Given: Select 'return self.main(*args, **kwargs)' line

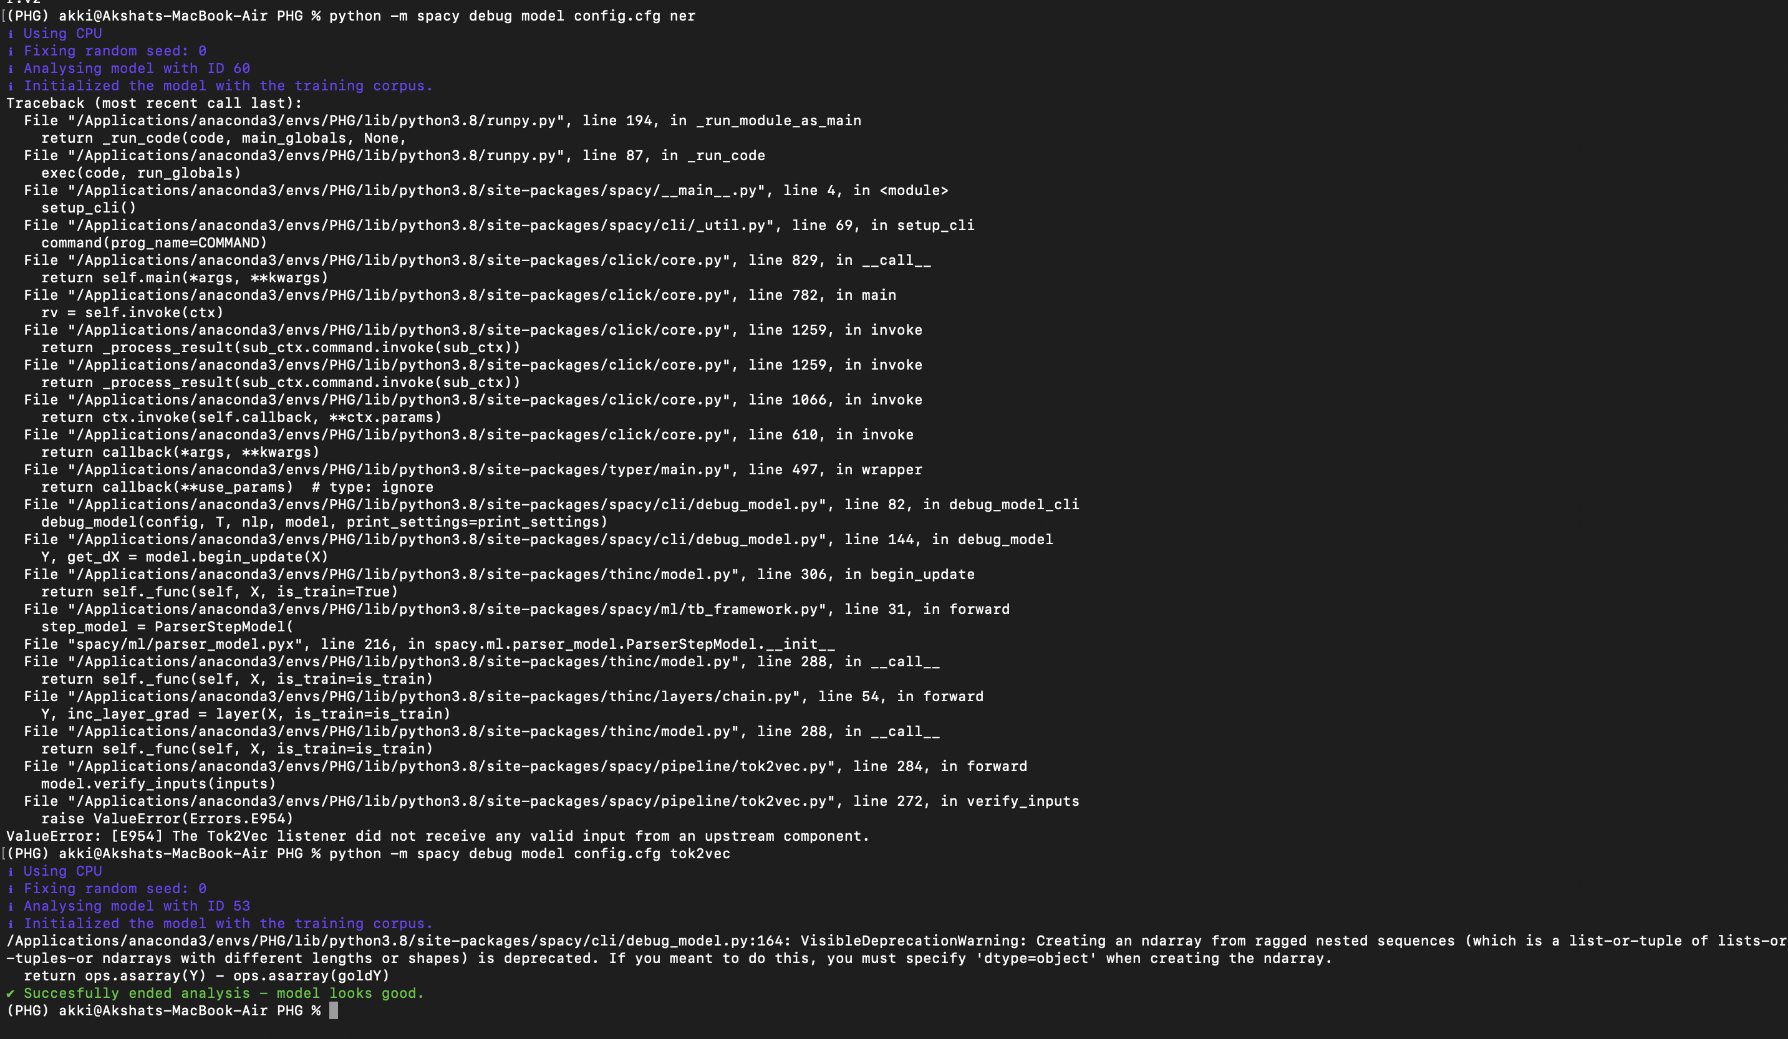Looking at the screenshot, I should point(185,277).
